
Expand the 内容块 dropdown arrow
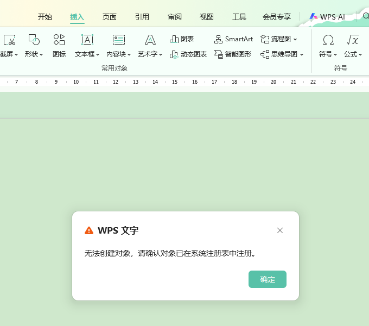click(129, 55)
